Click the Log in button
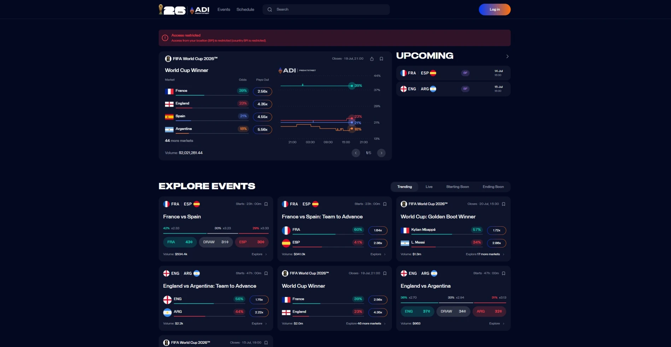Image resolution: width=671 pixels, height=347 pixels. tap(495, 10)
